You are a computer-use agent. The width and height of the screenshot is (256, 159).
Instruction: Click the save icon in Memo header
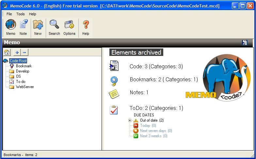[245, 43]
